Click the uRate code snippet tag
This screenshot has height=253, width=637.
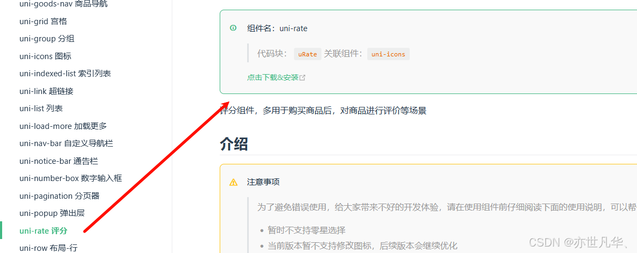(307, 54)
